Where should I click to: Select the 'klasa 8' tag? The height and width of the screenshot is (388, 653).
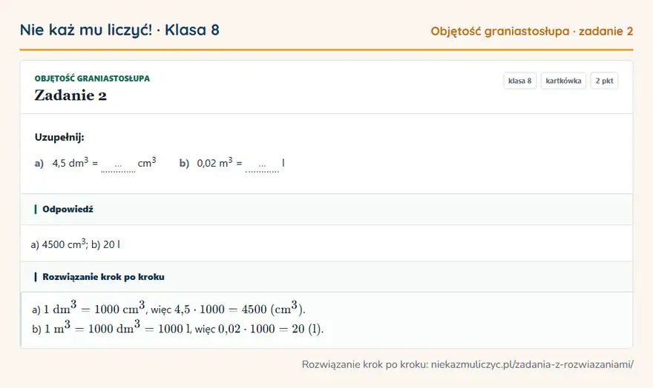tap(519, 81)
